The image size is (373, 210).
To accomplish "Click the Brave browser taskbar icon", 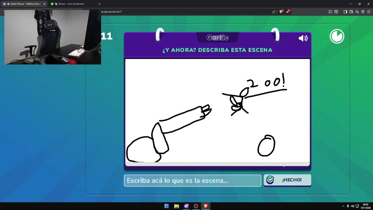I will (x=206, y=206).
